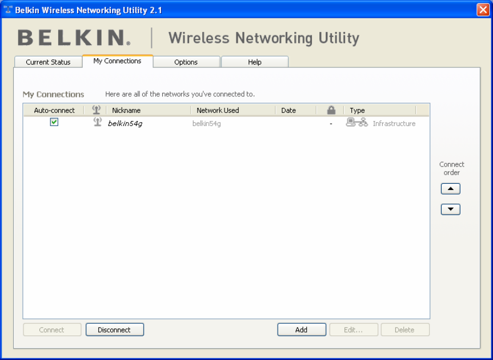Move connection down in connect order
The image size is (493, 360).
tap(451, 209)
